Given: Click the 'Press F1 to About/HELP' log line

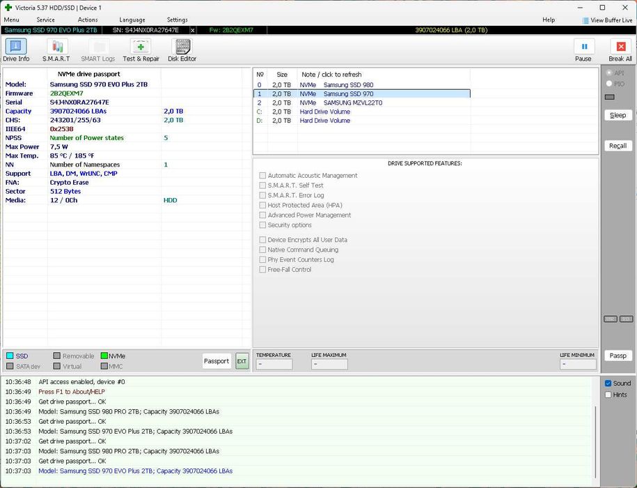Looking at the screenshot, I should pyautogui.click(x=72, y=392).
